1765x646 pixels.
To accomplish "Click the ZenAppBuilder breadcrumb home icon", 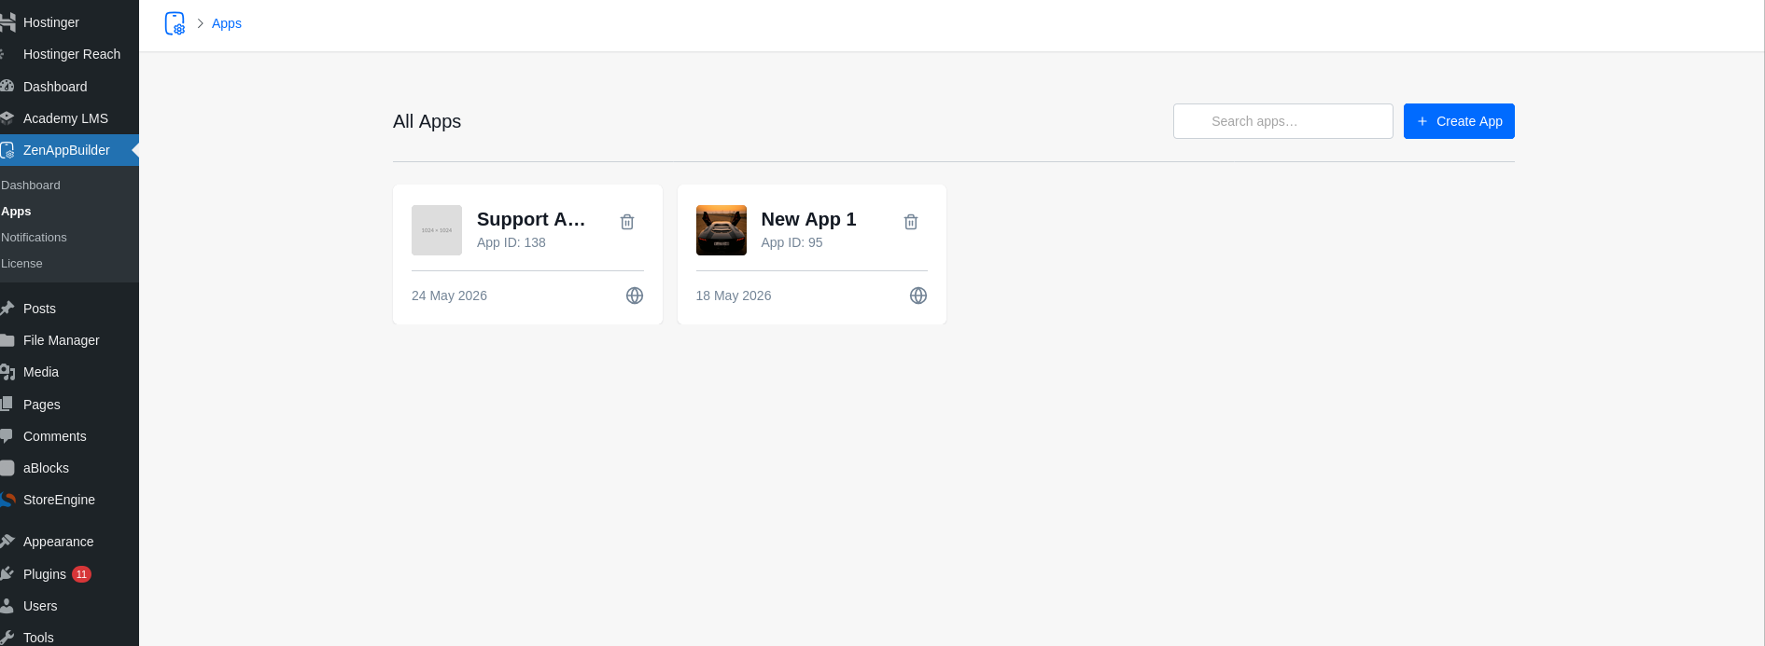I will [175, 23].
